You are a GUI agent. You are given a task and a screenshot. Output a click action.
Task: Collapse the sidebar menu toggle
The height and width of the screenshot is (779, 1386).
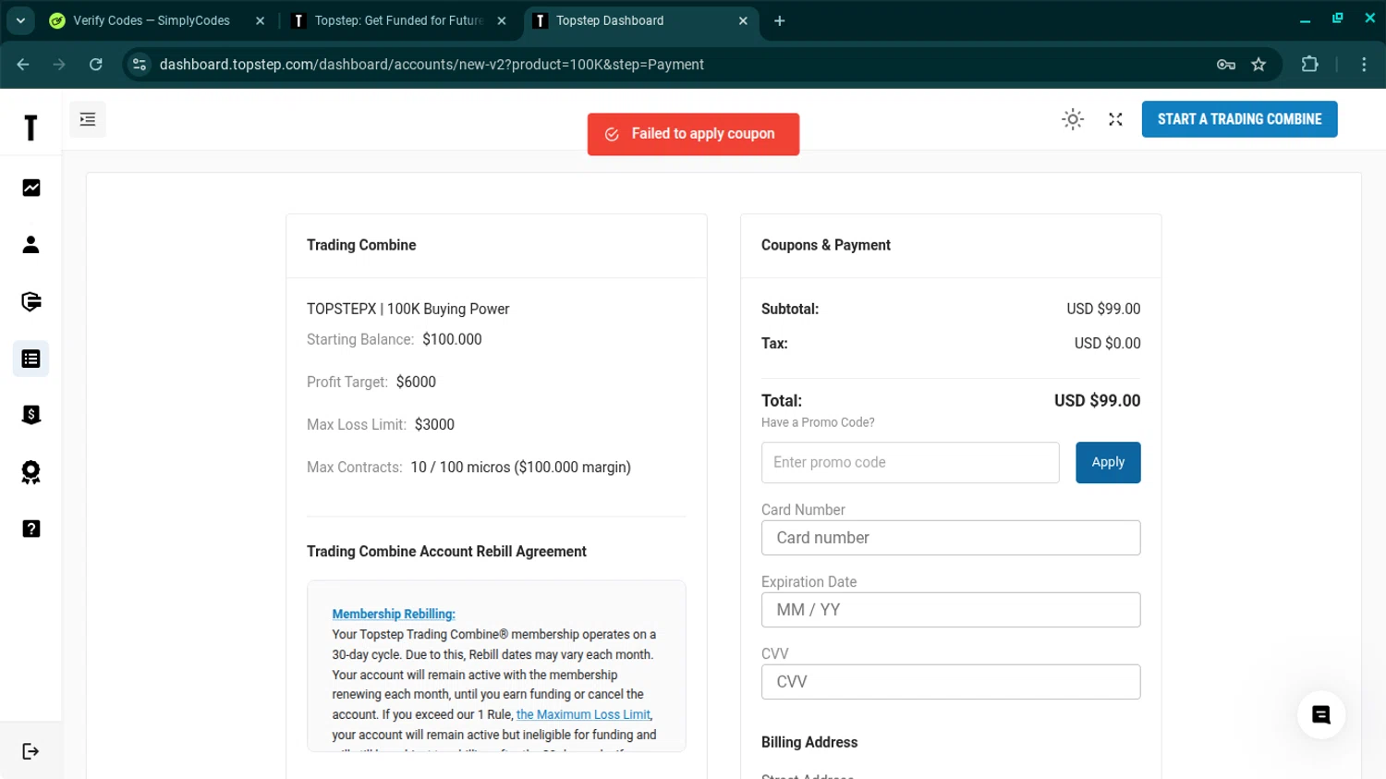(x=88, y=119)
